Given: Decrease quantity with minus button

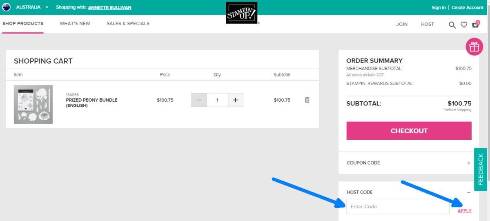Looking at the screenshot, I should point(199,100).
